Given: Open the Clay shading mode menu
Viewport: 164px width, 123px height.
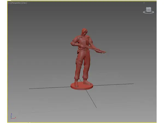Looking at the screenshot, I should pyautogui.click(x=24, y=3).
